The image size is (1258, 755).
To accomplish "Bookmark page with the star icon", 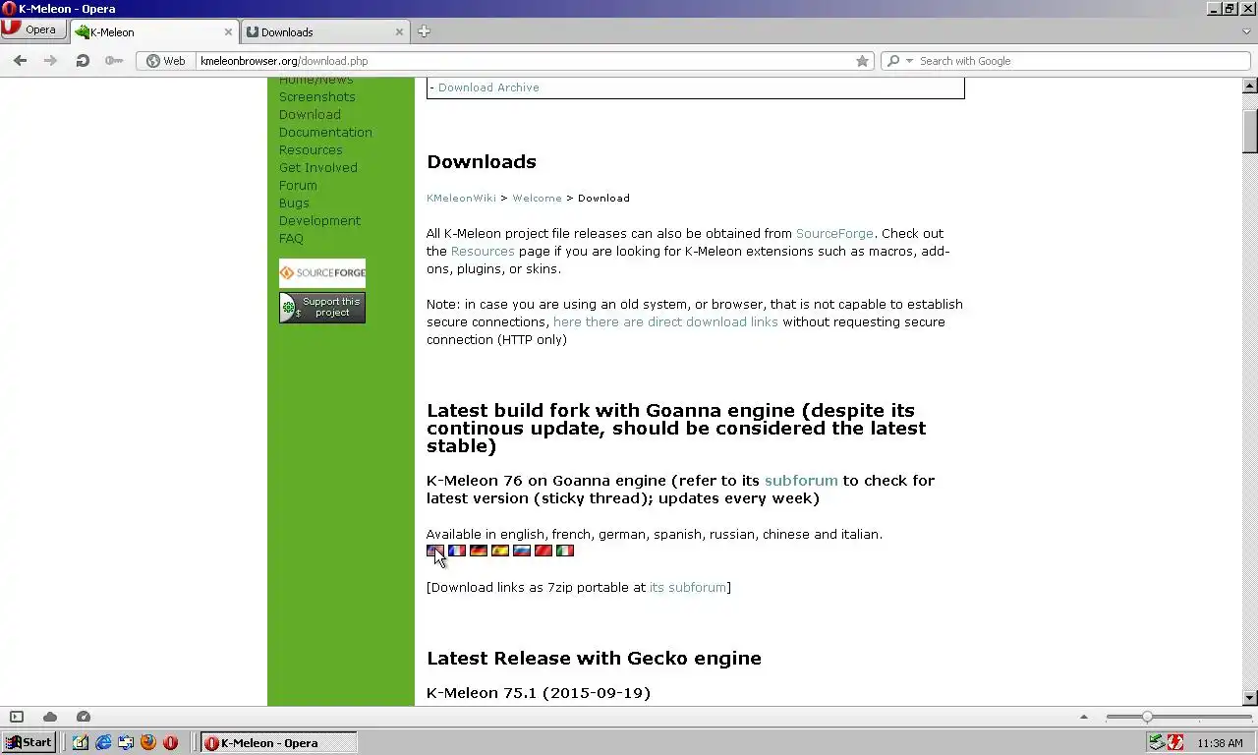I will click(862, 61).
